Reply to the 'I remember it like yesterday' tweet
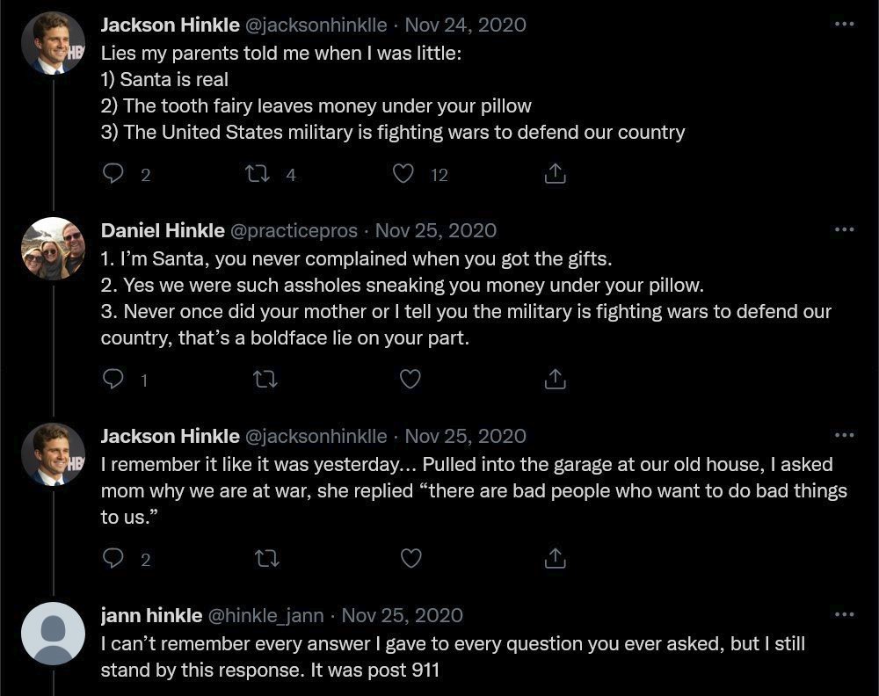 point(113,558)
